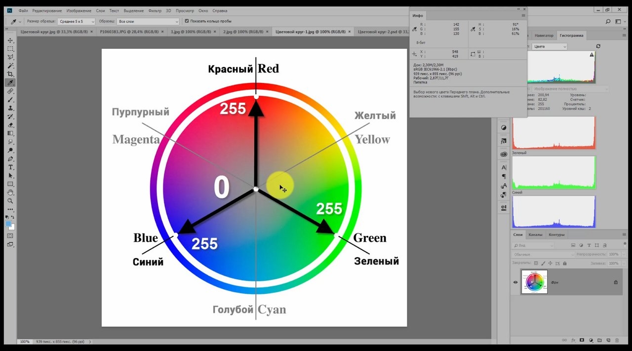The image size is (632, 351).
Task: Select the Healing Brush tool
Action: (10, 91)
